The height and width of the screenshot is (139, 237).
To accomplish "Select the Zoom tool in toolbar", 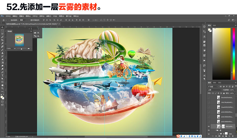I will [2, 88].
